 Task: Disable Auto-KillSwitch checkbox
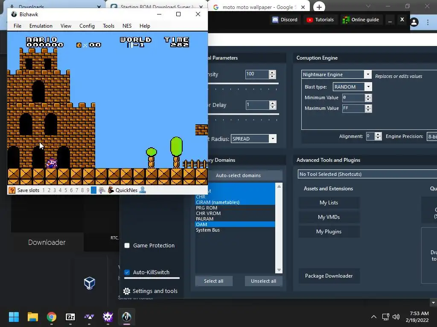click(127, 272)
